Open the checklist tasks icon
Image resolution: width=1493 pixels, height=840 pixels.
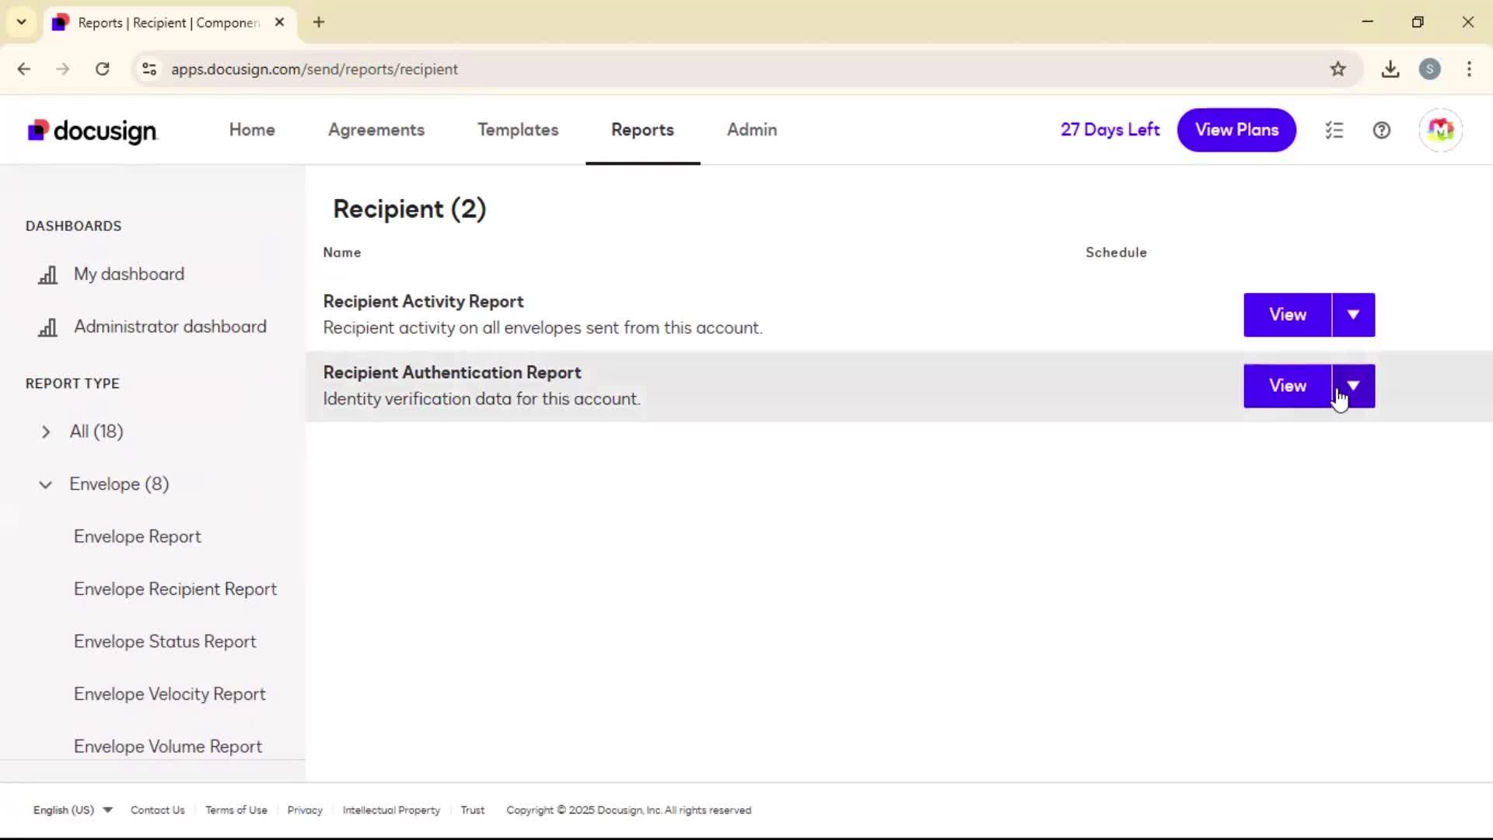(1334, 130)
